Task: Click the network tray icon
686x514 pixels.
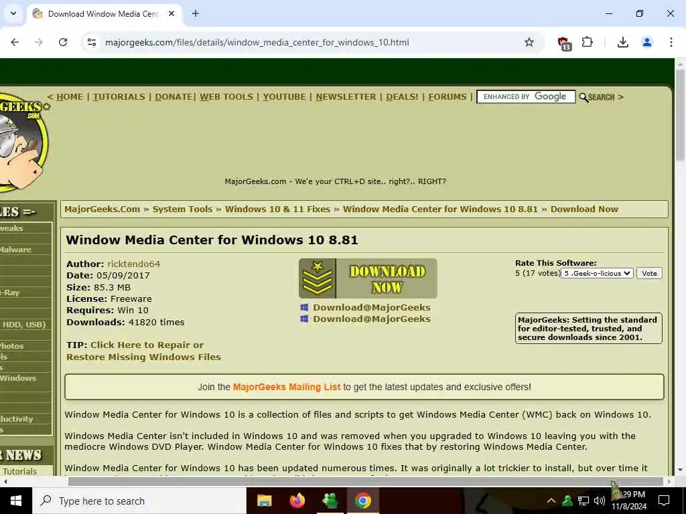Action: (x=584, y=501)
